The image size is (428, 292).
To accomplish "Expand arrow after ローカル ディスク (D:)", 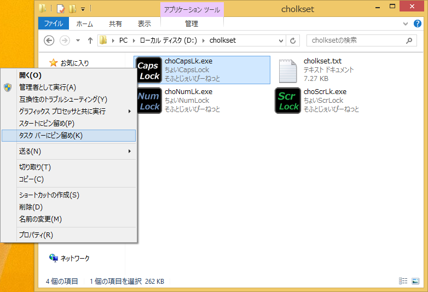I will tap(204, 40).
